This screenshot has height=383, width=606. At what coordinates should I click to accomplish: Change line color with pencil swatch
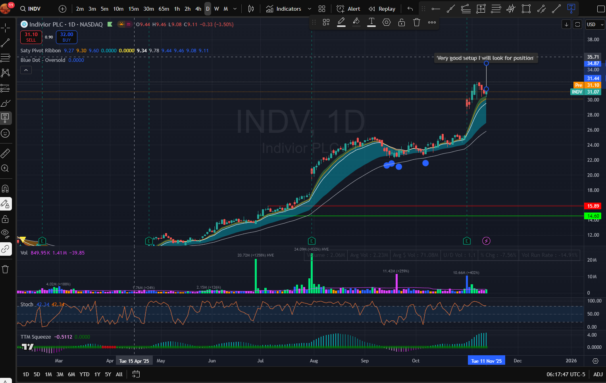pyautogui.click(x=341, y=23)
